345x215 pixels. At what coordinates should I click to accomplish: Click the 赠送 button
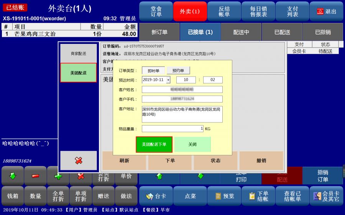tap(103, 196)
